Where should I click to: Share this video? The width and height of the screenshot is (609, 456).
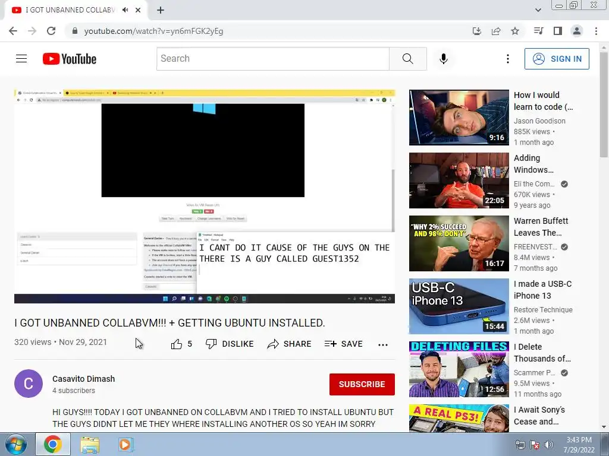click(x=290, y=344)
